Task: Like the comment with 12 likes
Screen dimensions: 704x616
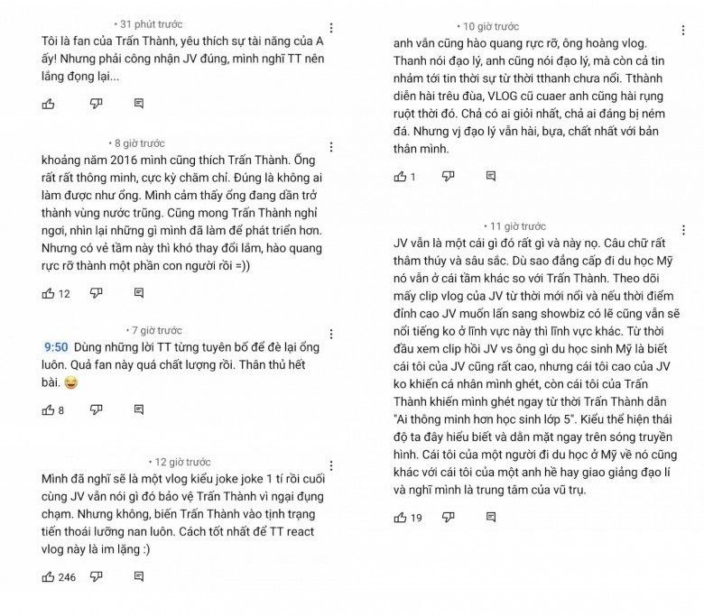Action: [48, 293]
